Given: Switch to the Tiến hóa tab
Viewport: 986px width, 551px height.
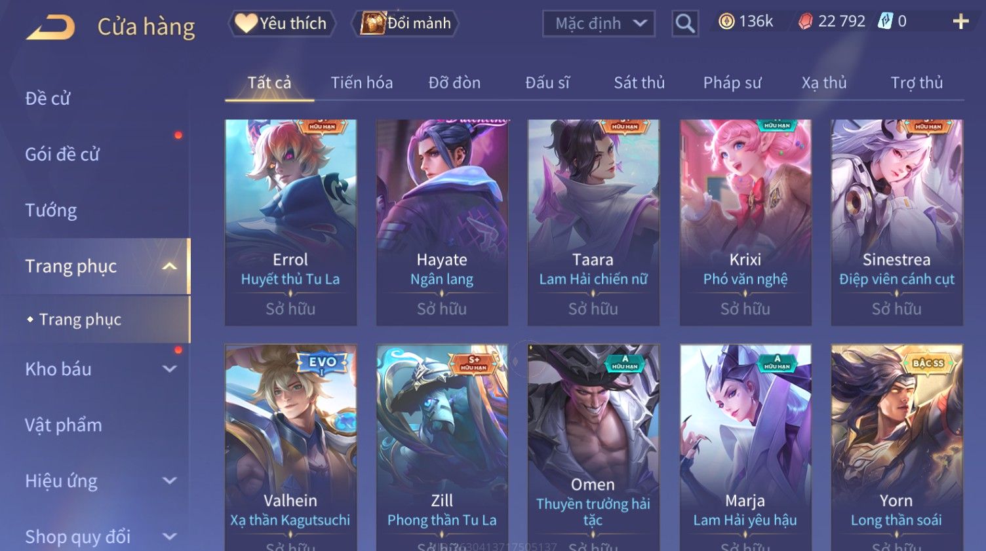Looking at the screenshot, I should tap(362, 83).
